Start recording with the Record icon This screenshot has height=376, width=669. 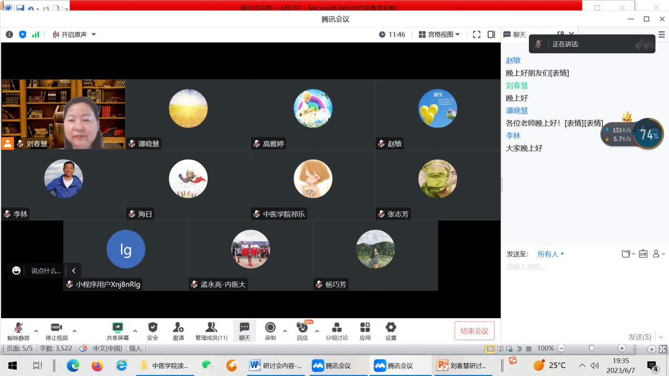click(x=270, y=331)
